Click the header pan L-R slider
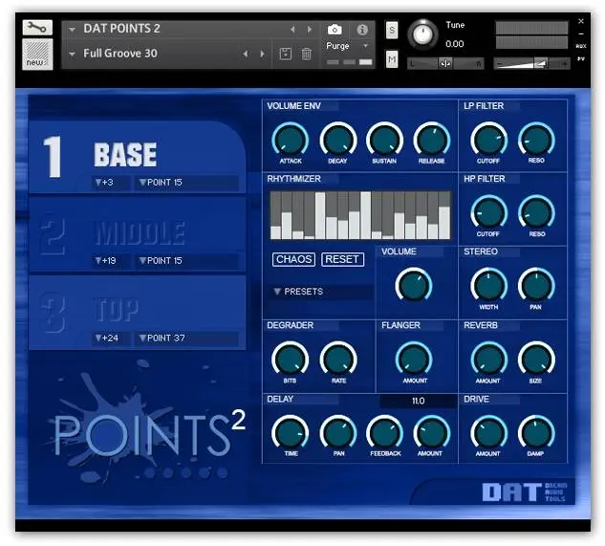Image resolution: width=605 pixels, height=546 pixels. point(445,63)
